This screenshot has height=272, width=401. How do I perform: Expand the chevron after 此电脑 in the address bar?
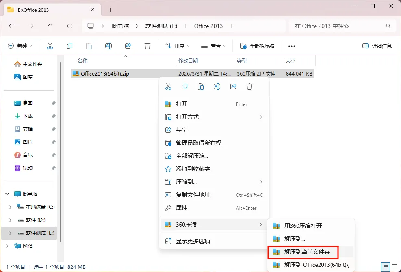pos(137,26)
